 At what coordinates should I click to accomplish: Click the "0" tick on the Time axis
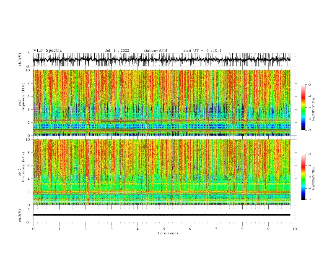pos(33,229)
